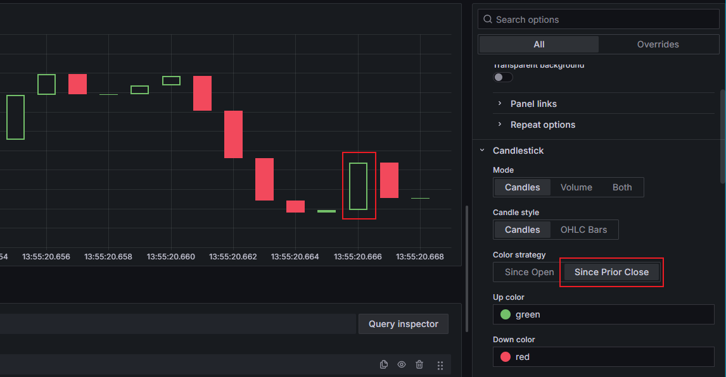Select the Since Open color strategy
This screenshot has height=377, width=726.
pos(529,272)
